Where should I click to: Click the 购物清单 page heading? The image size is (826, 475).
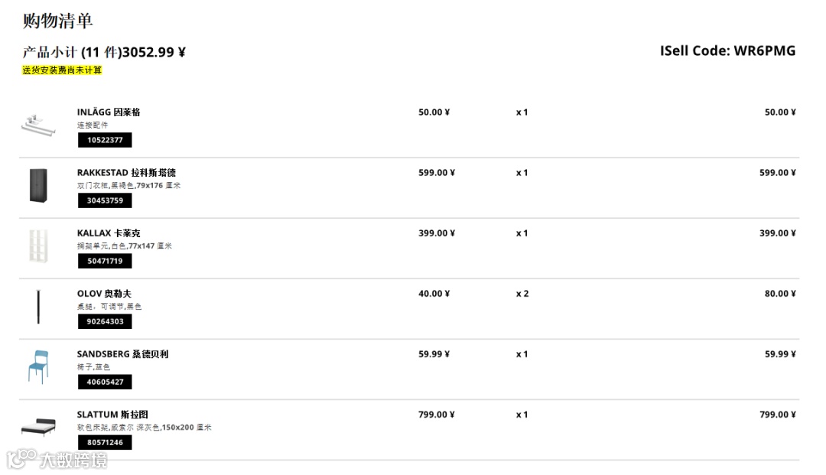pyautogui.click(x=58, y=21)
